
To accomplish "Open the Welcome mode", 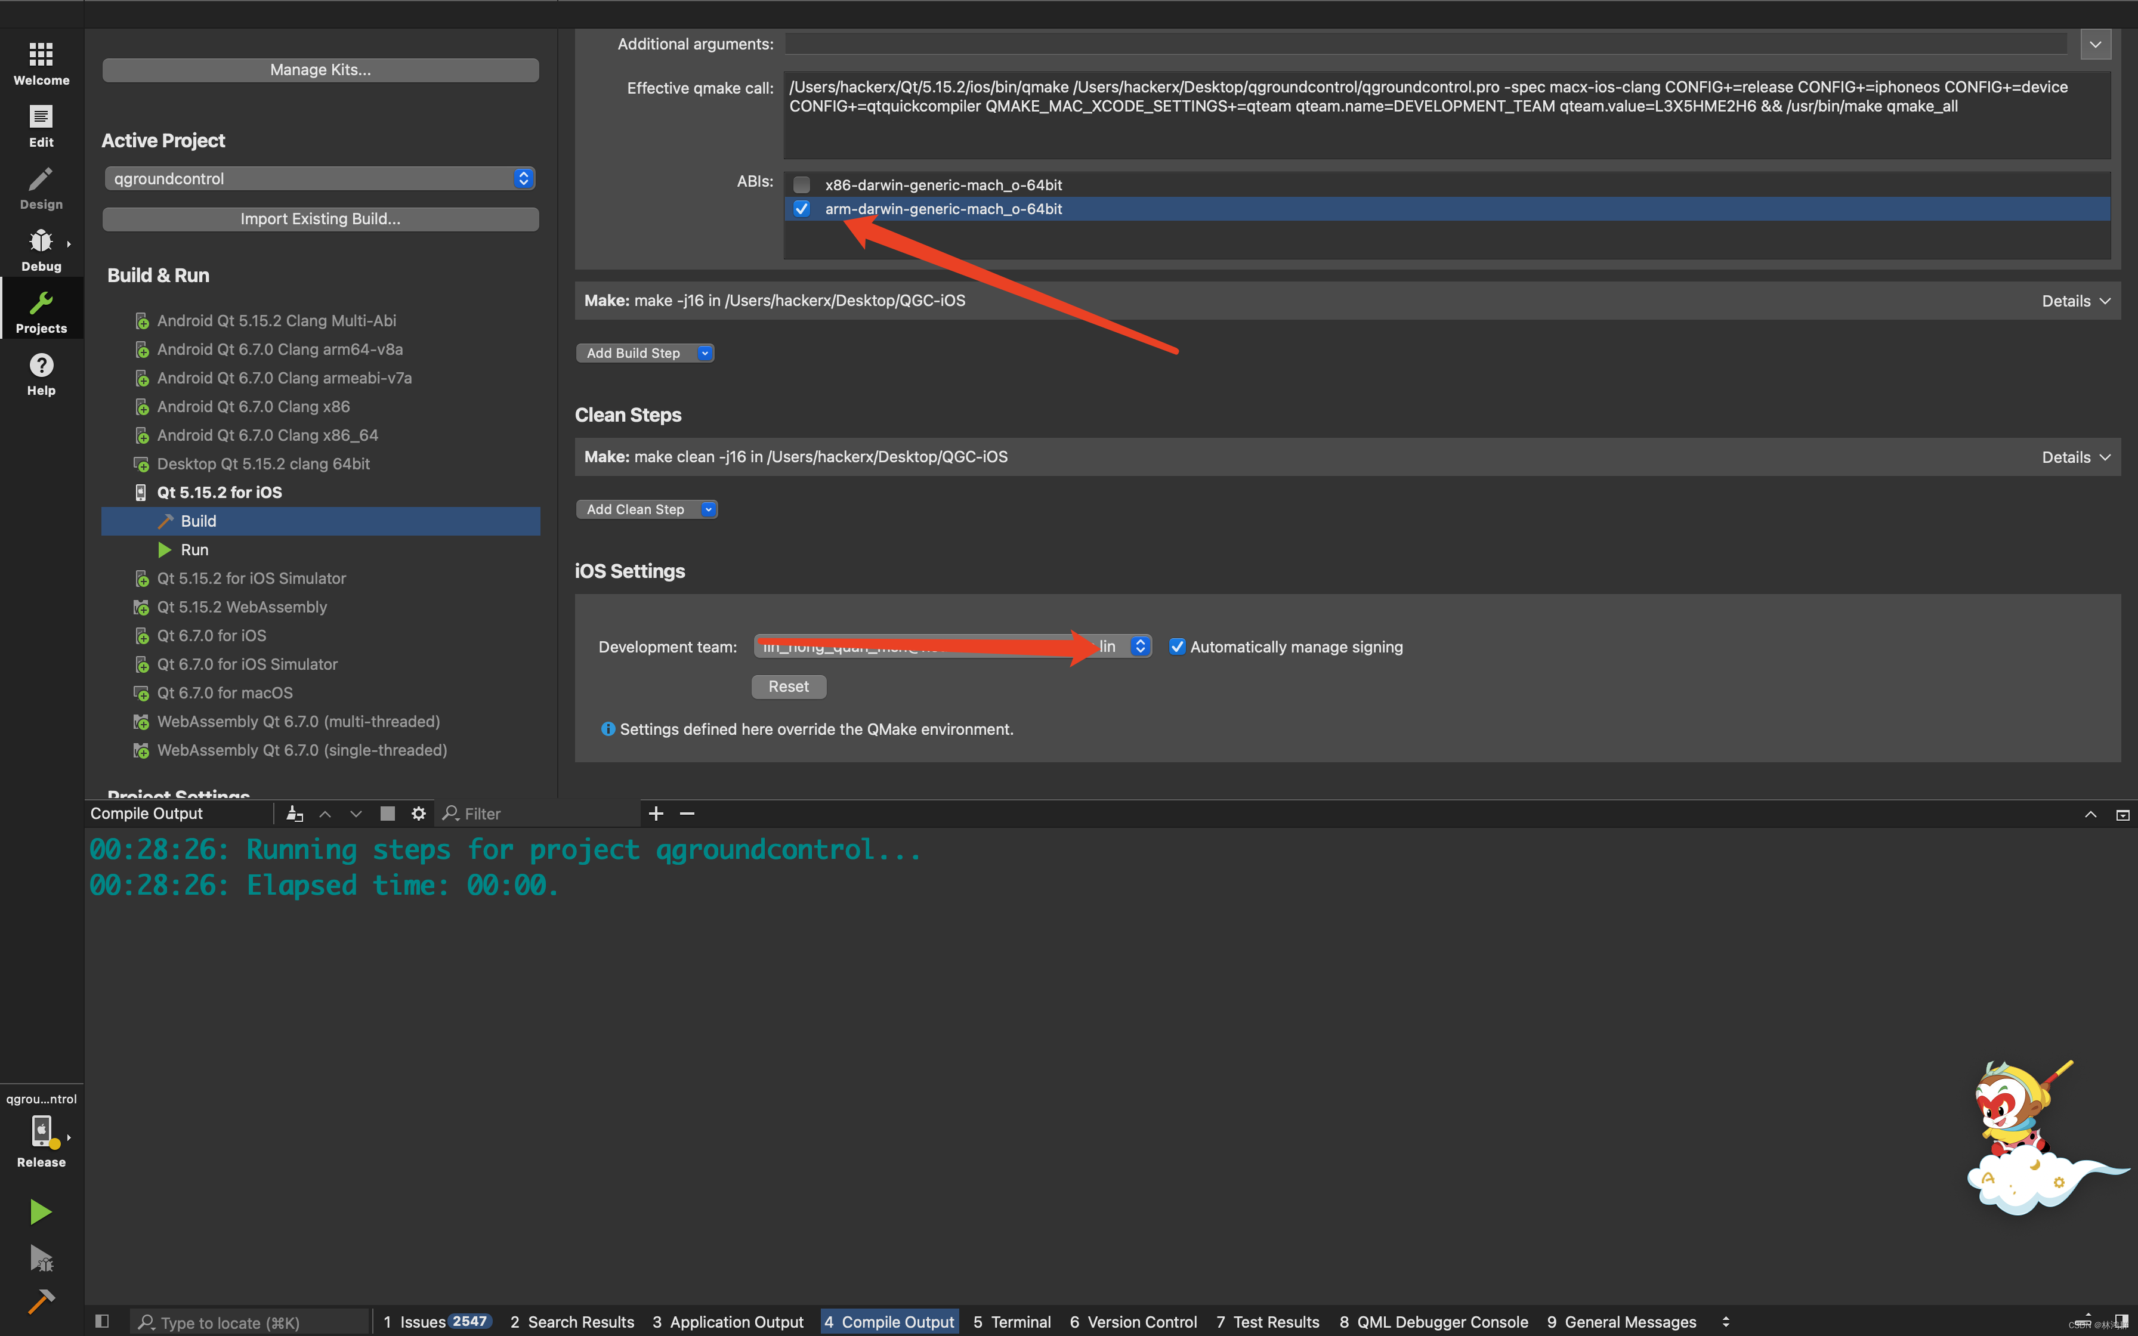I will 41,64.
